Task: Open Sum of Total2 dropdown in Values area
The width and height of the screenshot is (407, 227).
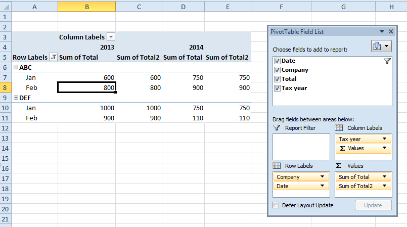Action: click(x=385, y=186)
